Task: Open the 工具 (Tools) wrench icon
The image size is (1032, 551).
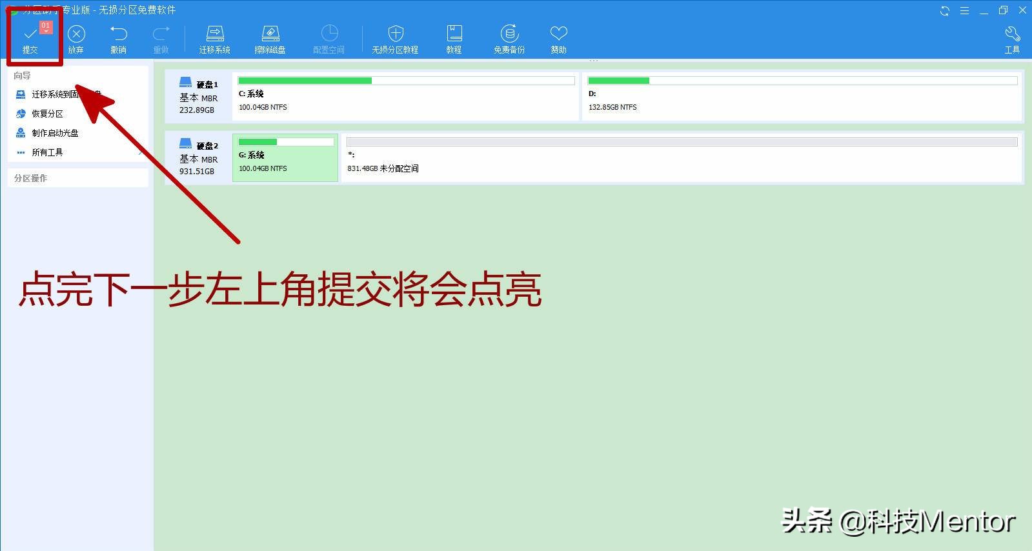Action: pos(1012,34)
